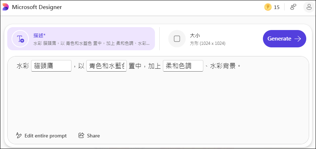Click the 方形 (1024 x 1024) size text

pos(208,43)
